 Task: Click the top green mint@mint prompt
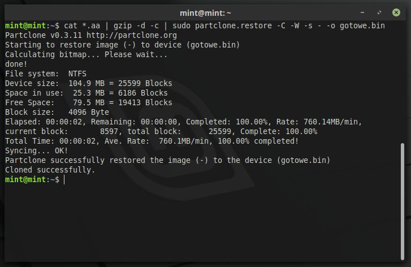point(25,25)
